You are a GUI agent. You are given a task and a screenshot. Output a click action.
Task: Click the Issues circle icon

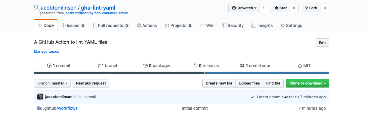(x=64, y=26)
